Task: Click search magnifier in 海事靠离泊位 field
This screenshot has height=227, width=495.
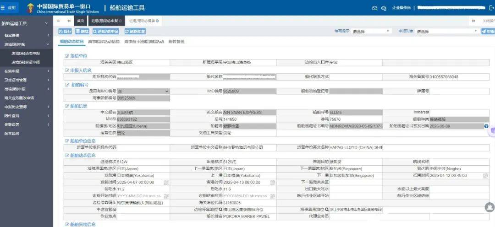Action: 327,210
